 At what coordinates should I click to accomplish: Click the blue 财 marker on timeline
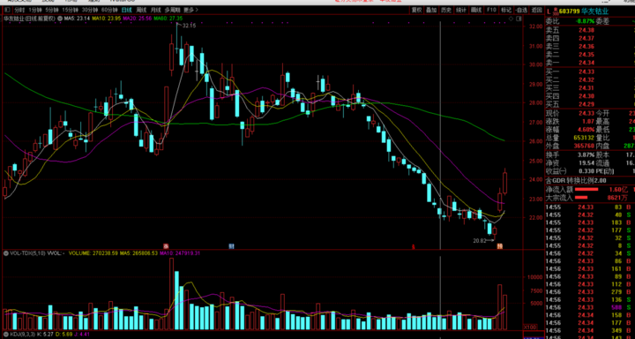point(231,246)
